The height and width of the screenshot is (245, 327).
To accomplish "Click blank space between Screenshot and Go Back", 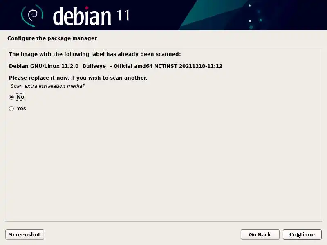I will pos(142,234).
